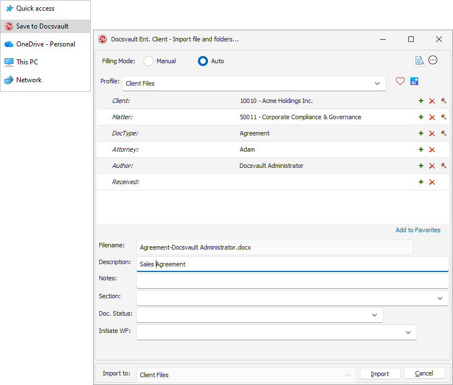Minimize the Import file and folders dialog
Image resolution: width=453 pixels, height=385 pixels.
(383, 39)
